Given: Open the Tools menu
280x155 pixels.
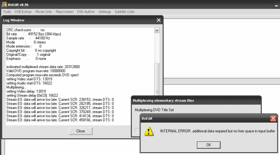Looking at the screenshot, I should [7, 12].
